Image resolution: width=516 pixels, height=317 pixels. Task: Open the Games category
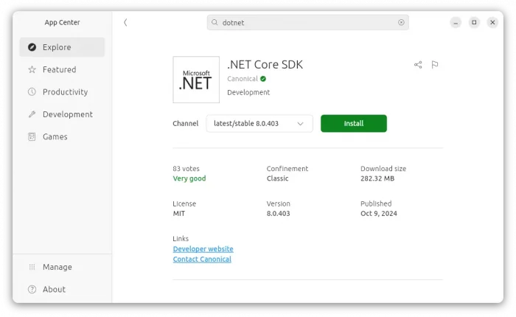pos(62,136)
